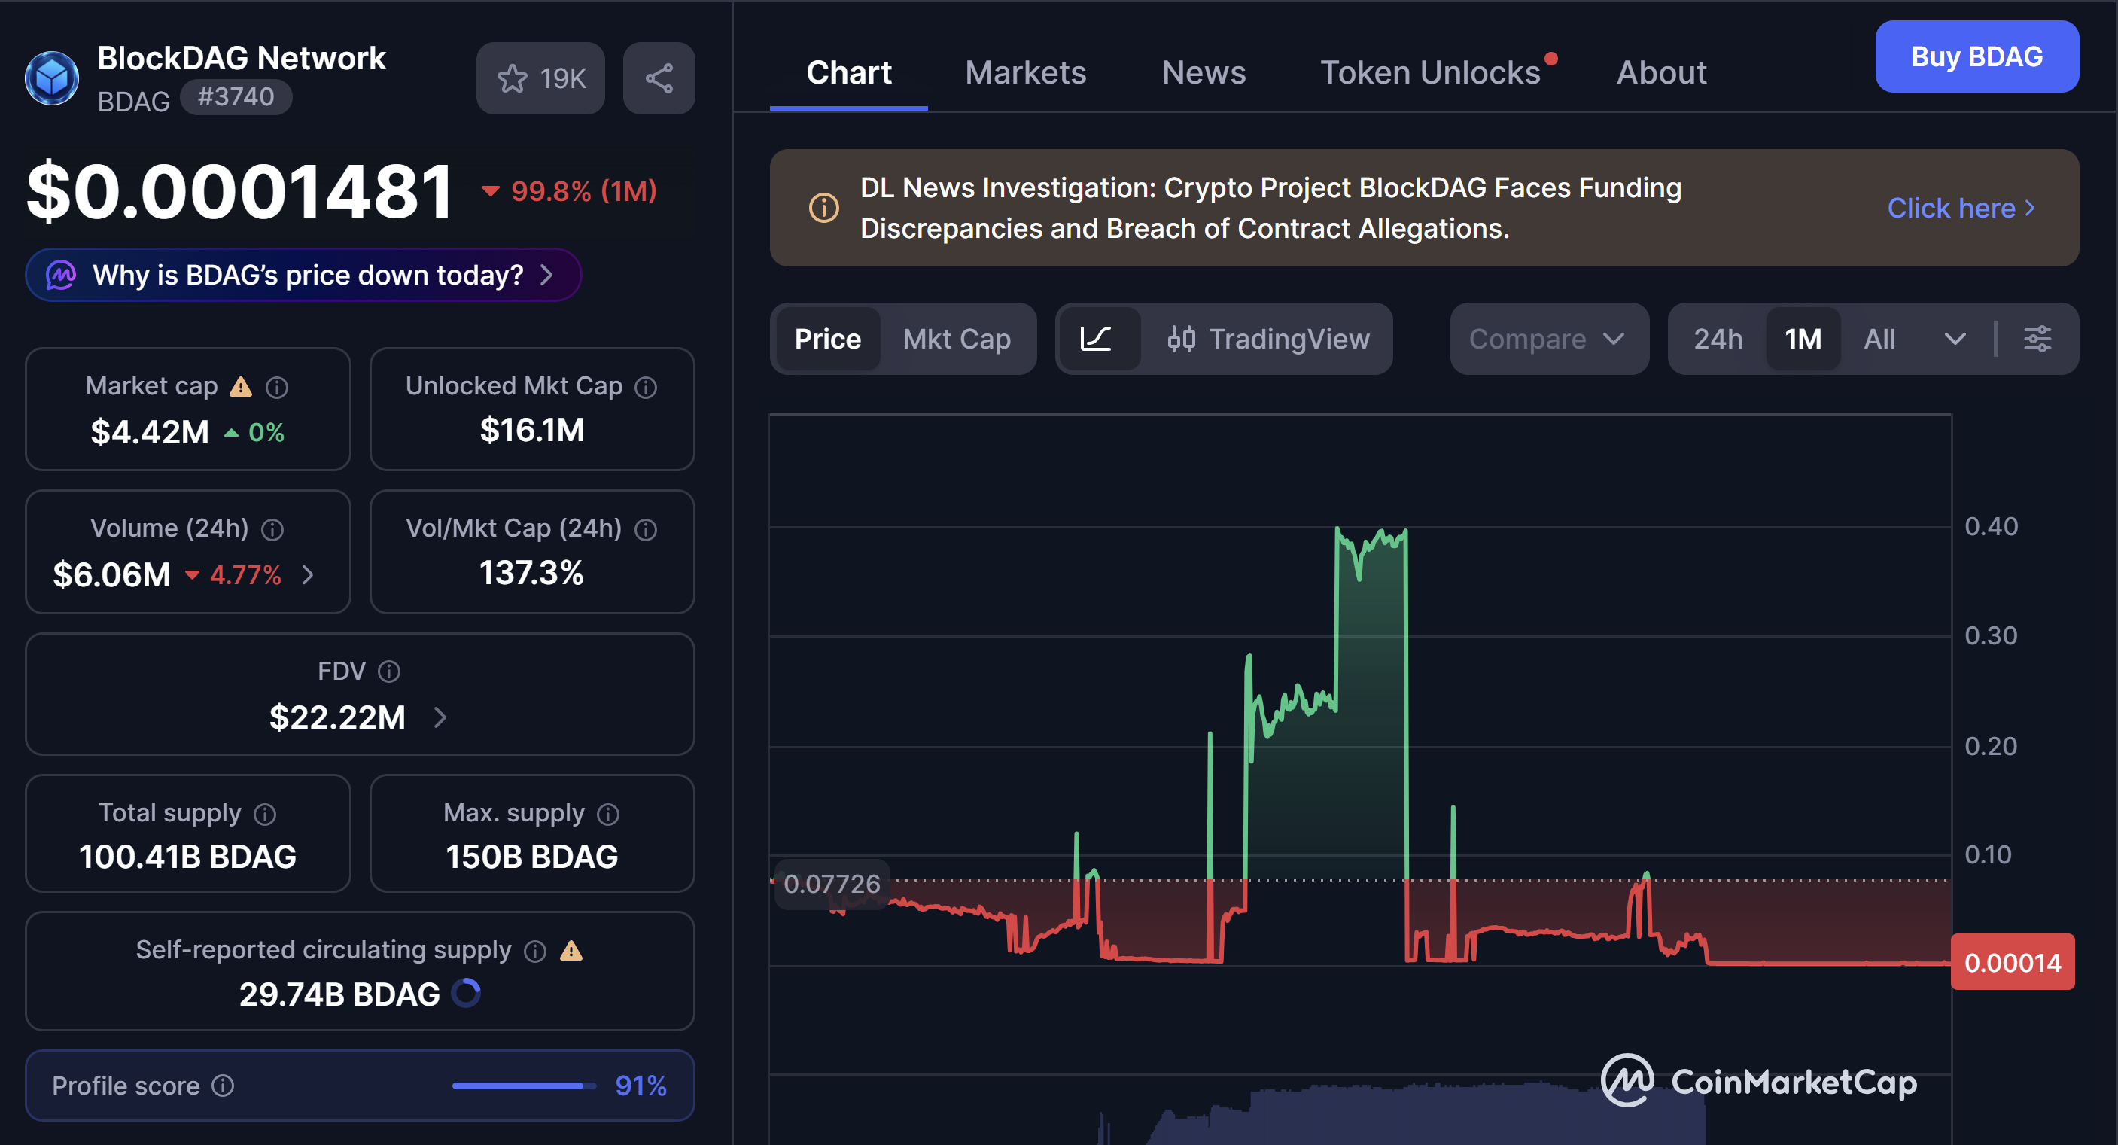The image size is (2118, 1145).
Task: Follow the 'Click here' news link
Action: click(1961, 208)
